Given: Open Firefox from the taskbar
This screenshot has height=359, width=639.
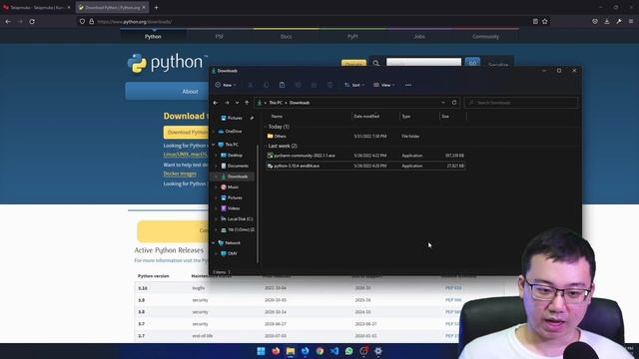Looking at the screenshot, I should point(276,351).
